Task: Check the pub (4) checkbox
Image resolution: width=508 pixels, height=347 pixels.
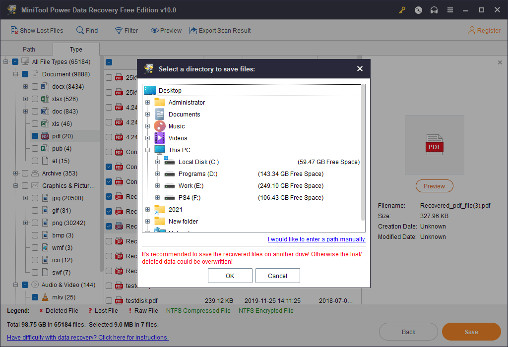Action: tap(35, 148)
